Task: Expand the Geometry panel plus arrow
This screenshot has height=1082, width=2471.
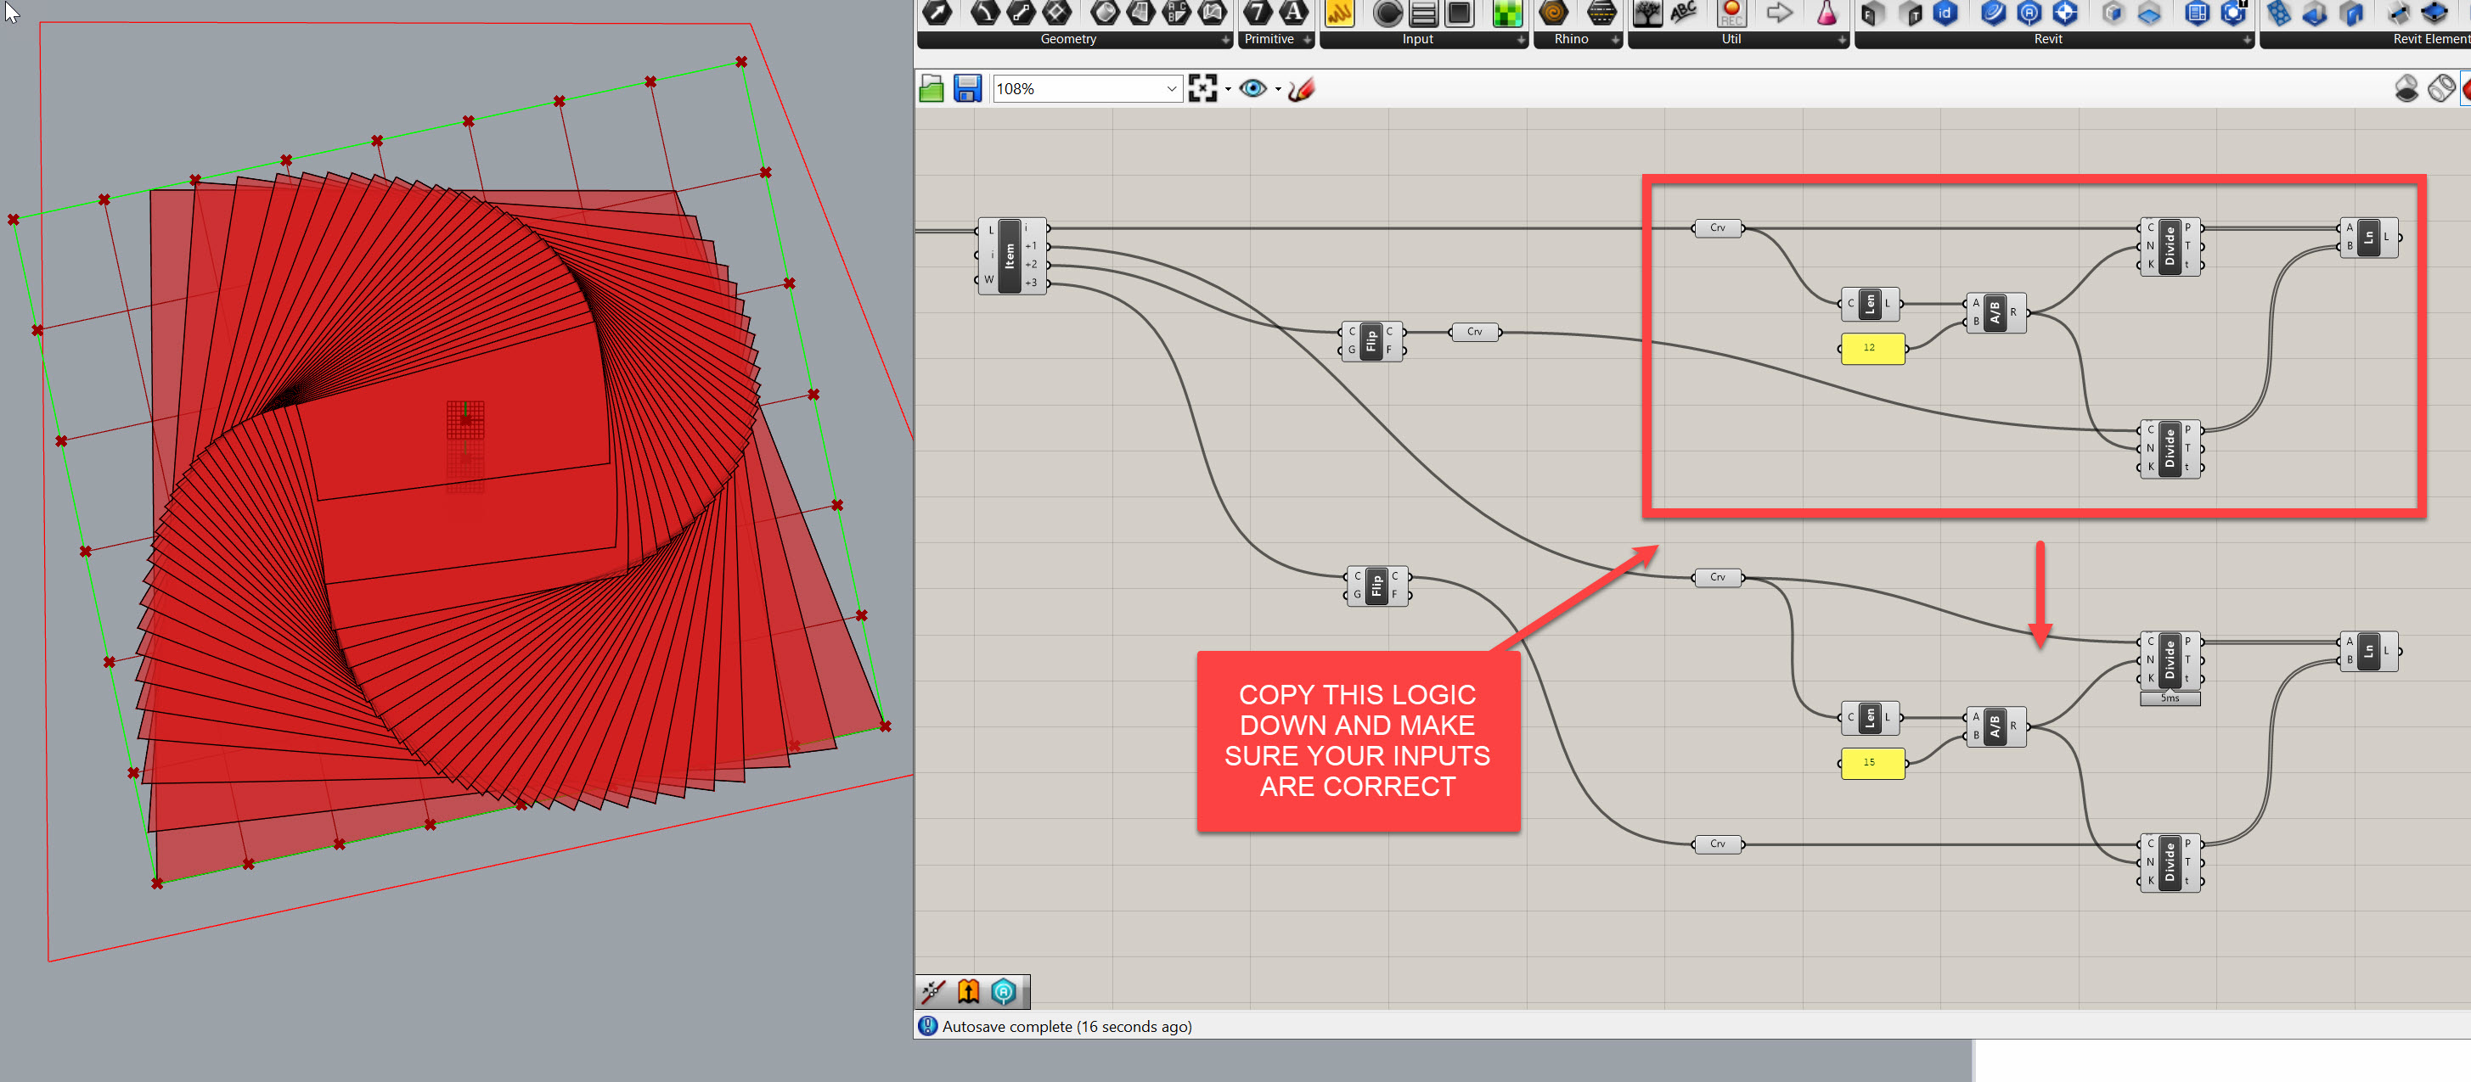Action: point(1225,40)
